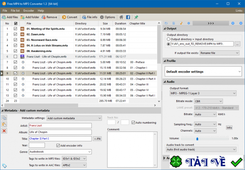Click the Volume slider handle
Viewport: 245px width, 170px height.
tap(197, 139)
